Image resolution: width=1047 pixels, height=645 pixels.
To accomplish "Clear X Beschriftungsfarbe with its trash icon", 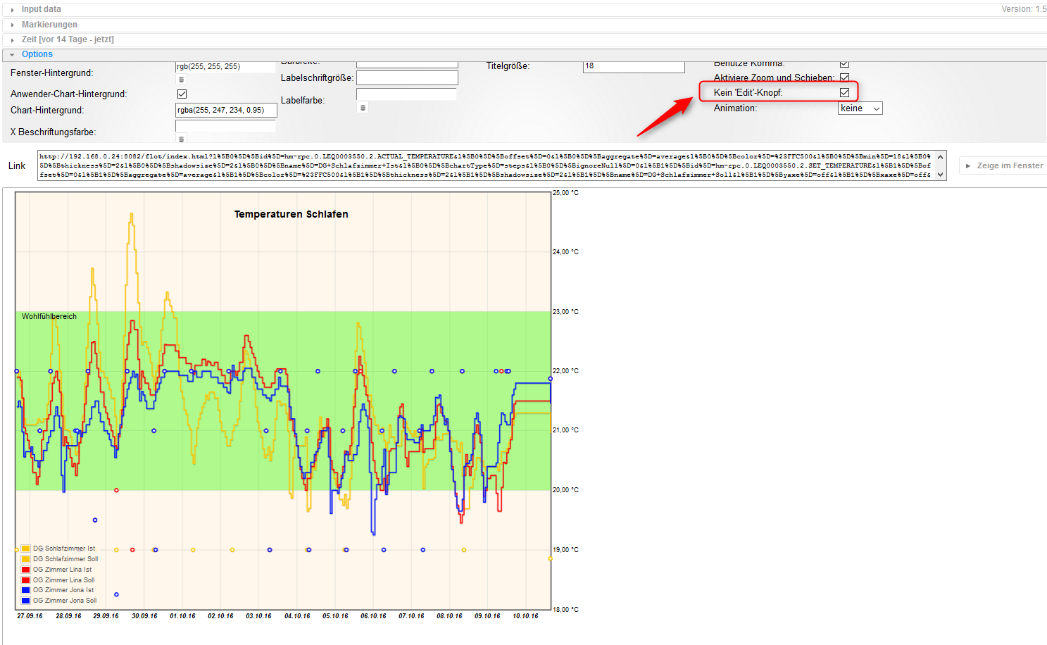I will pos(182,139).
